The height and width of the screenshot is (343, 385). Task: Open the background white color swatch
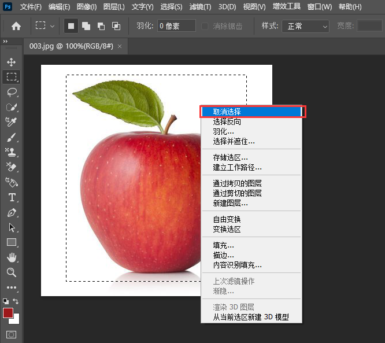click(15, 320)
